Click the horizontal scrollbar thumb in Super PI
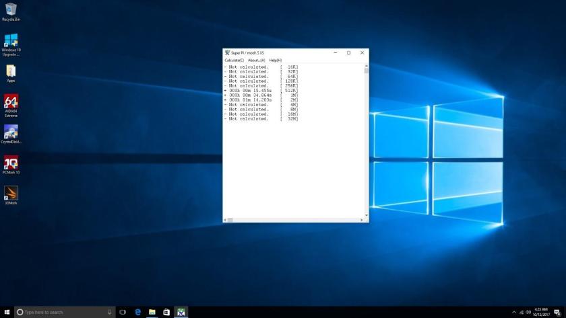The image size is (566, 318). [230, 220]
